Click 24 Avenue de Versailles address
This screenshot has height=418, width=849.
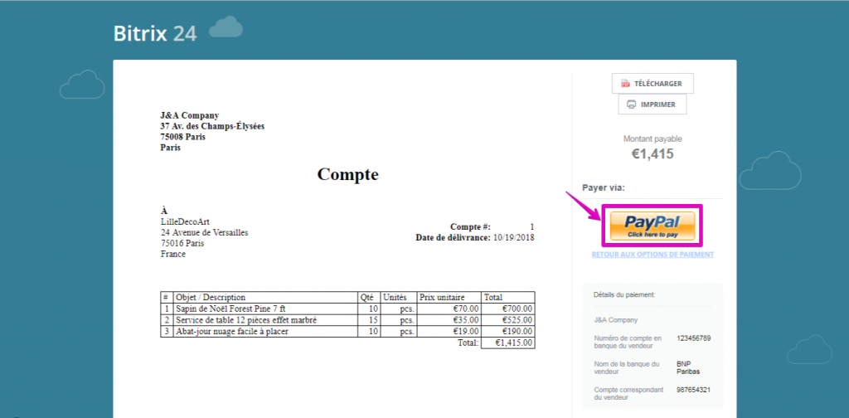(x=205, y=233)
